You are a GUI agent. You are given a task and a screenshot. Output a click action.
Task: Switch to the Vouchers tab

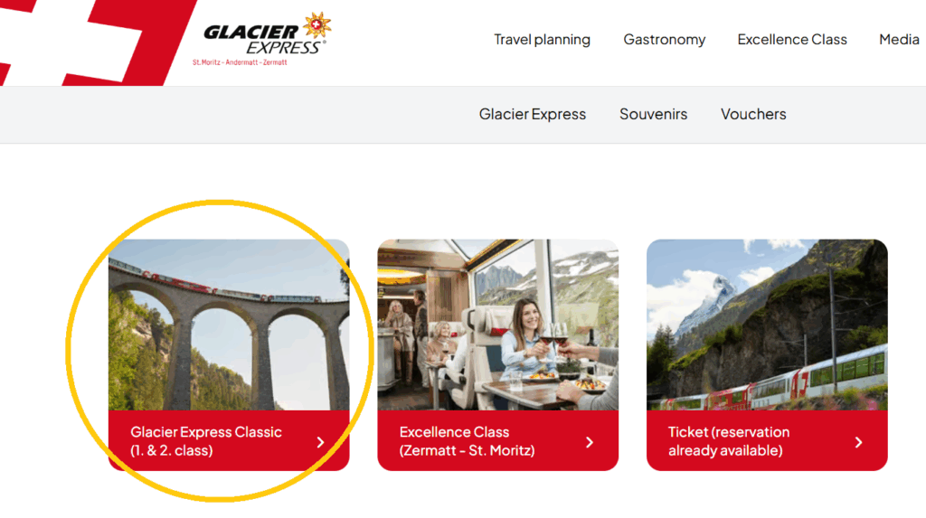point(753,114)
